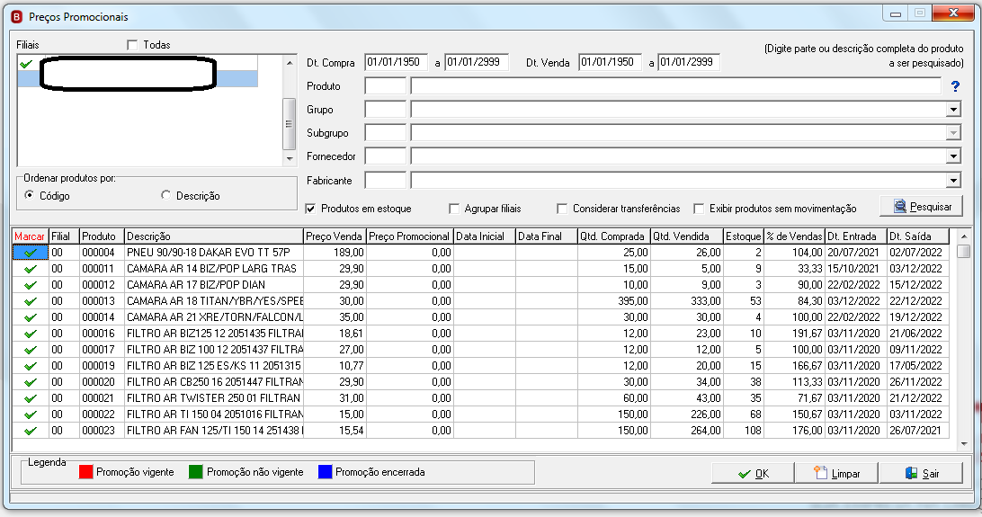982x517 pixels.
Task: Click Filiais list scrollbar up arrow
Action: coord(290,63)
